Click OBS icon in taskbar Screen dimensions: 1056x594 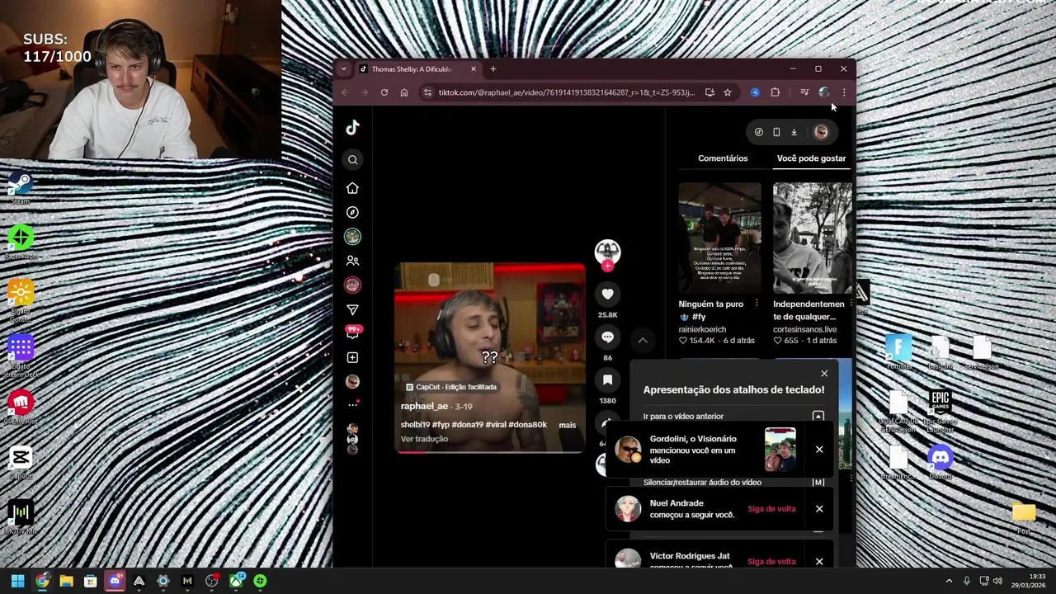[211, 581]
